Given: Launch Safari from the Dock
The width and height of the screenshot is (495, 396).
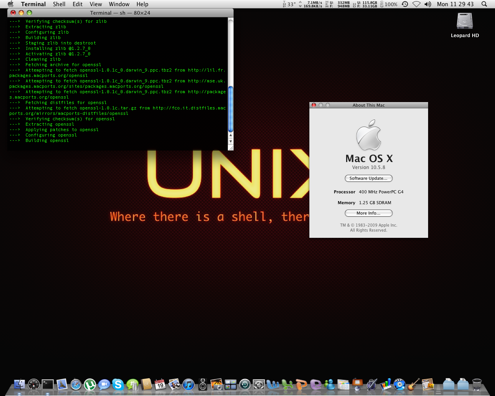Looking at the screenshot, I should (x=76, y=384).
